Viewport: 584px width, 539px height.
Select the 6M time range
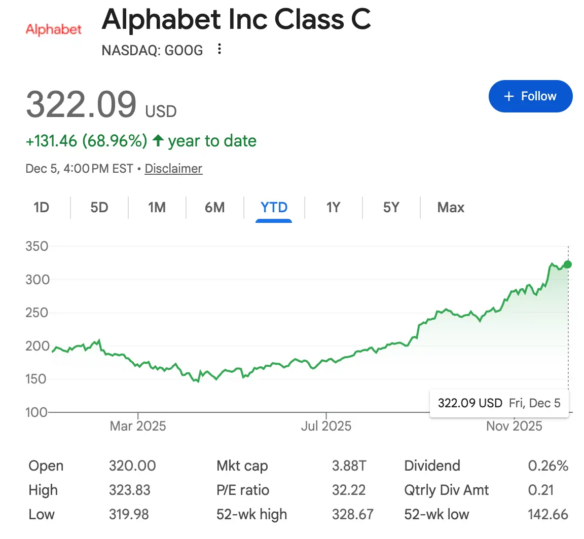(x=215, y=208)
